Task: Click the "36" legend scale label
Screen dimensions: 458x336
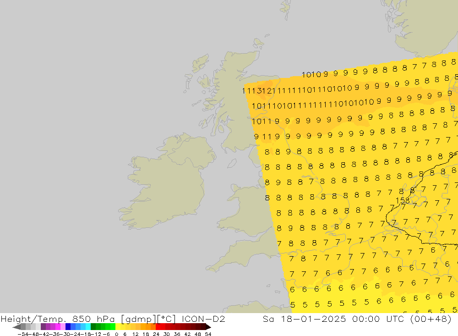Action: 177,334
